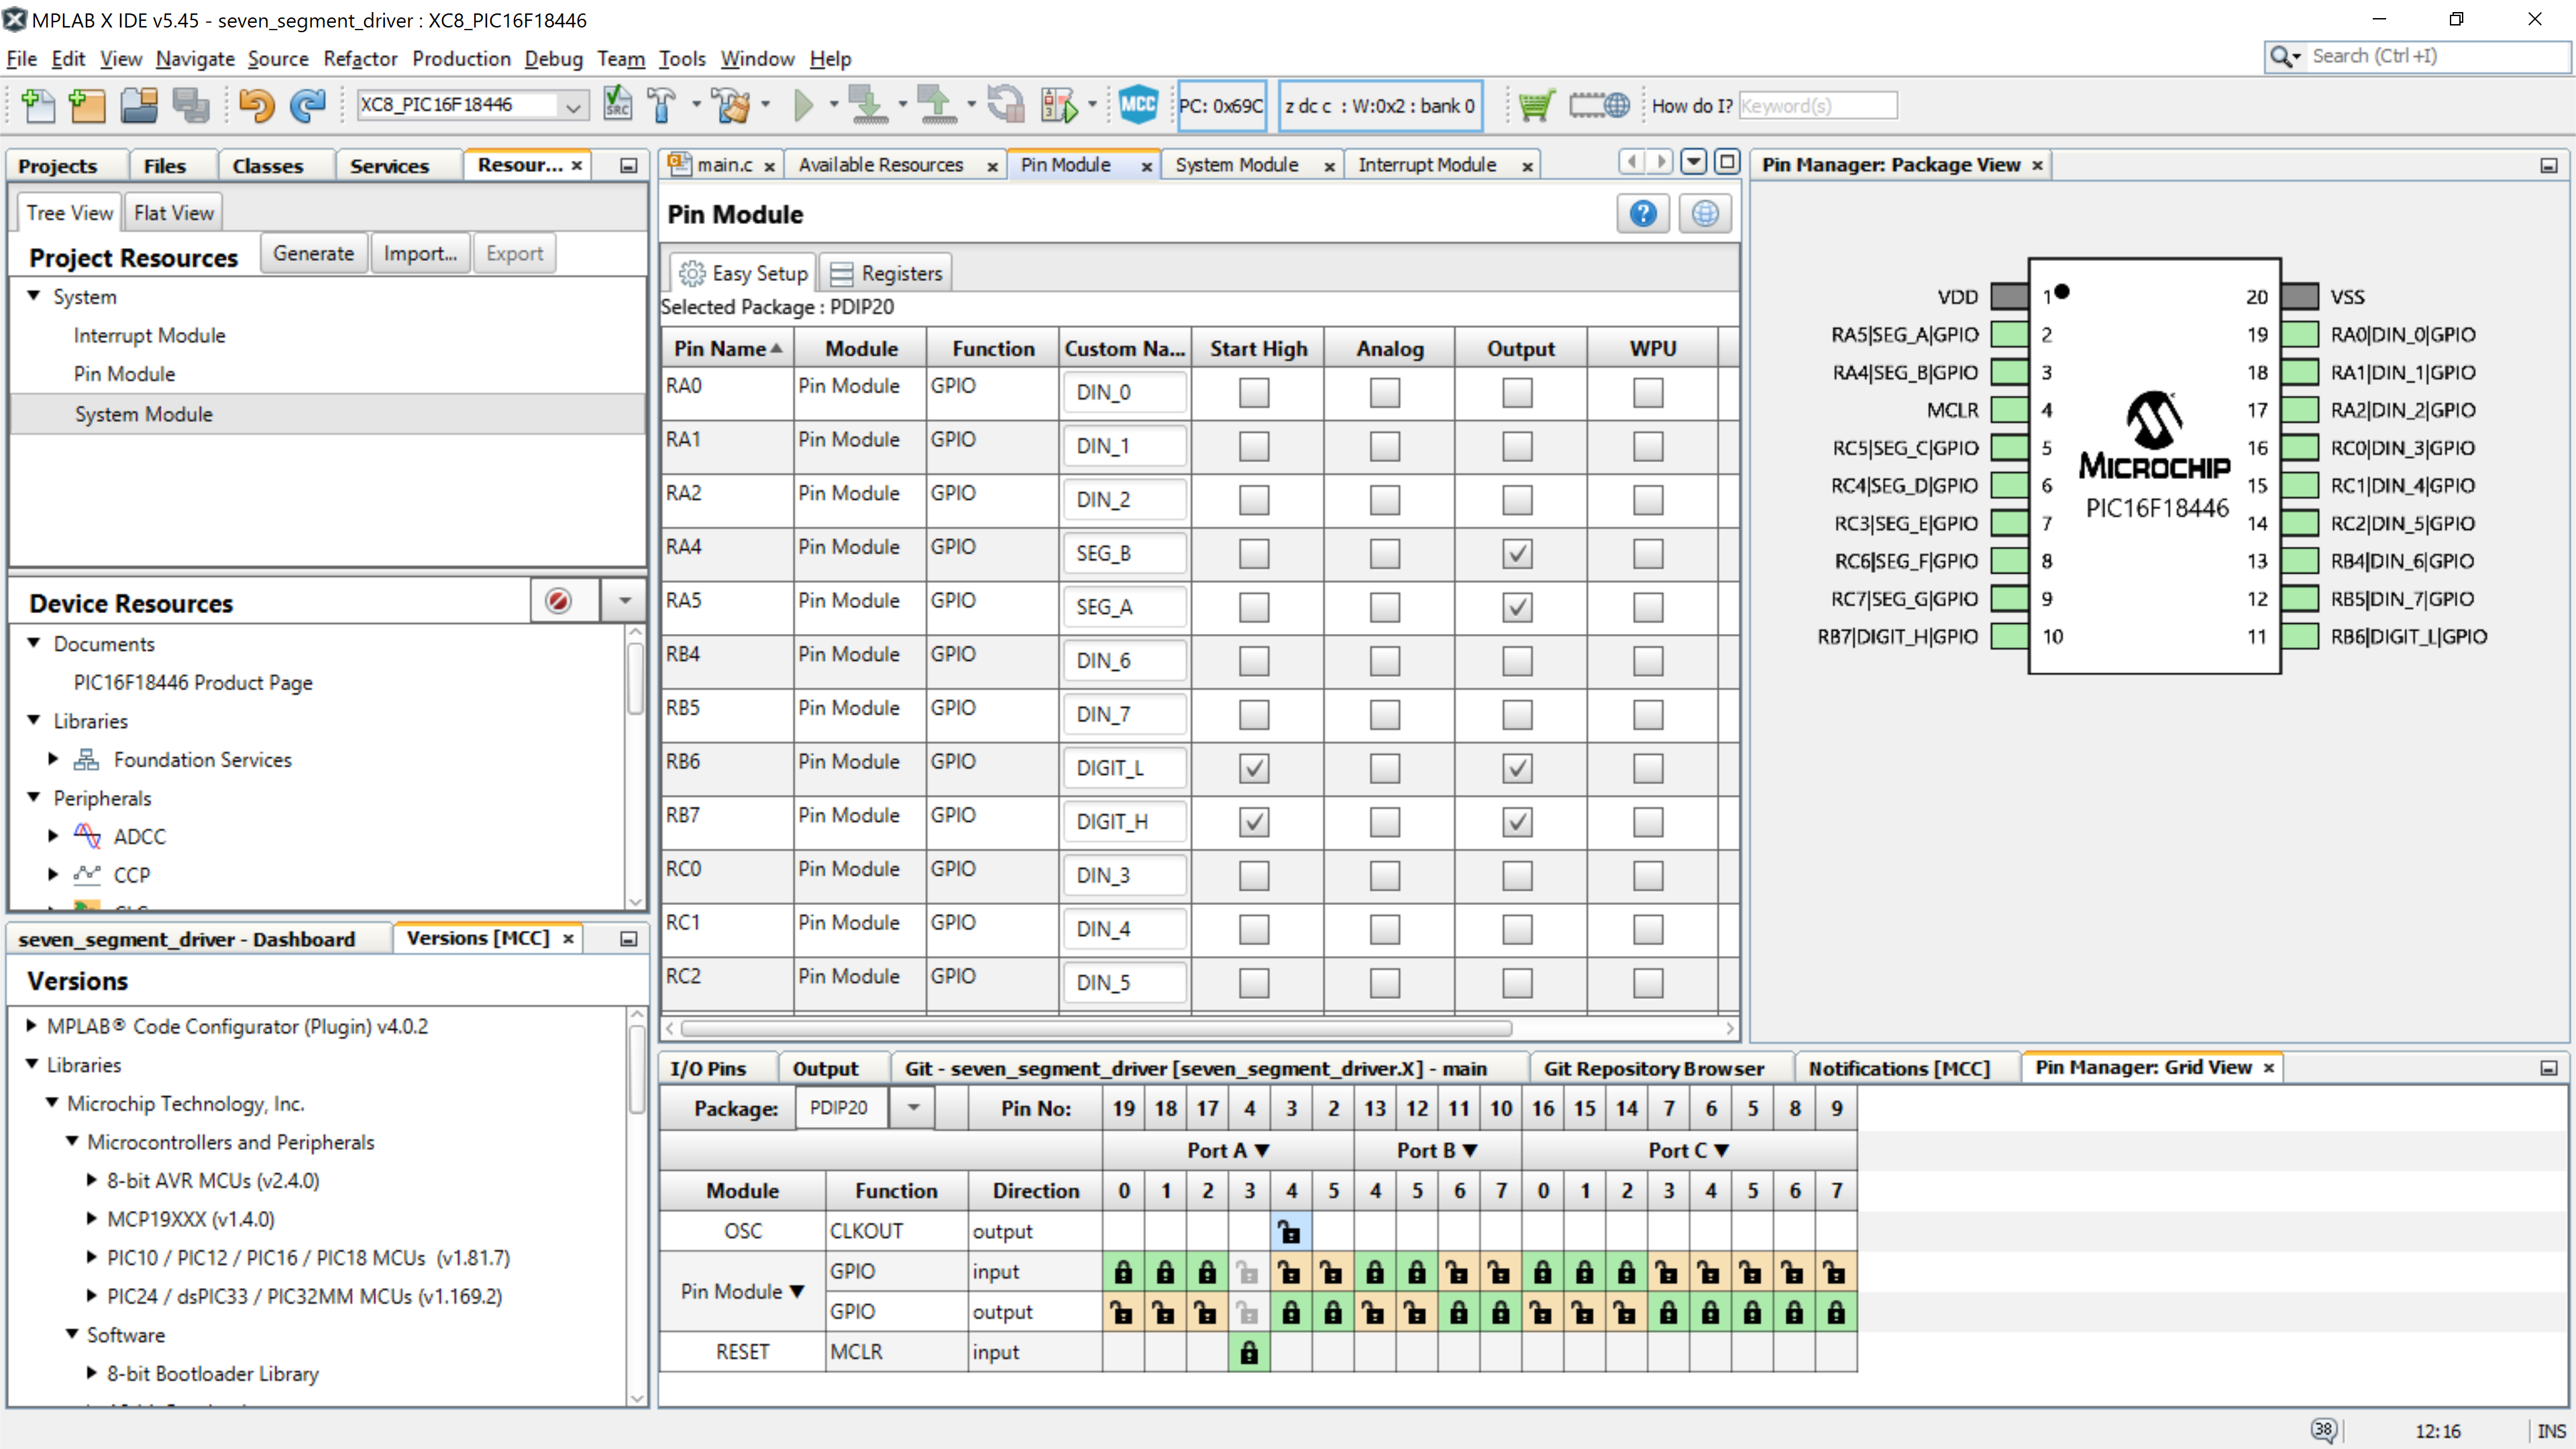Open the microchipDIRECT shopping cart icon
Viewport: 2576px width, 1449px height.
point(1536,105)
